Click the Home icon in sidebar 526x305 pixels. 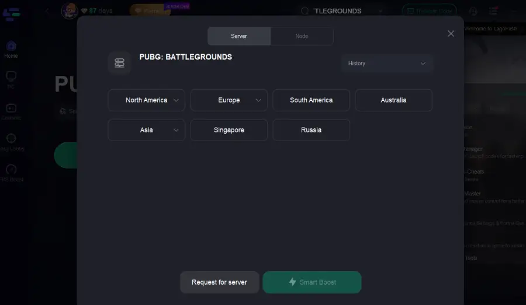[x=11, y=46]
